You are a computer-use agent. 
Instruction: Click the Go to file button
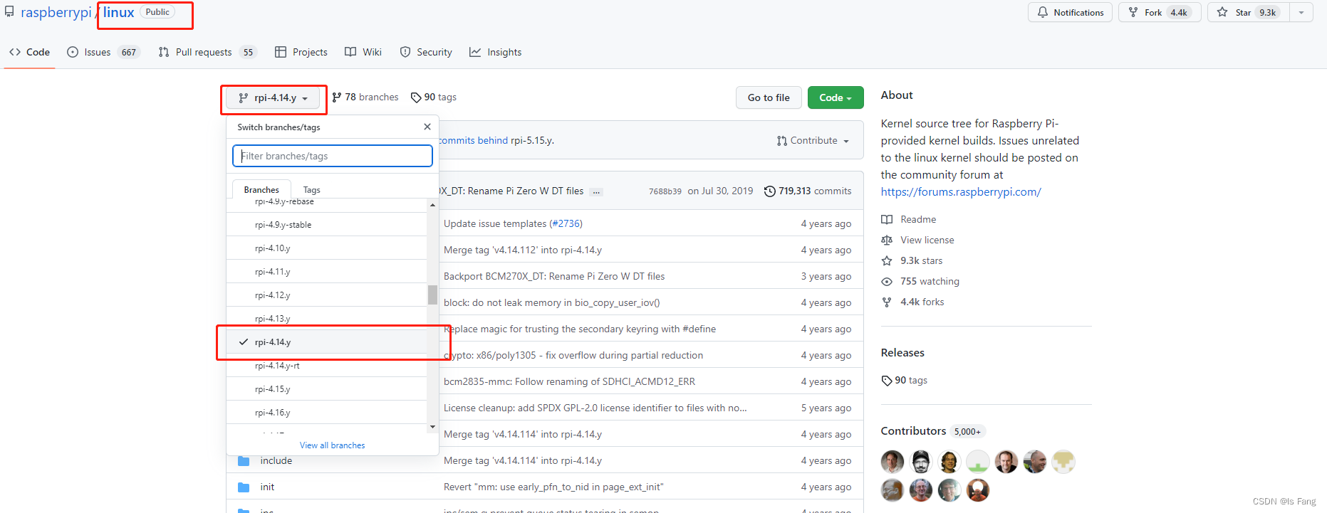tap(769, 97)
